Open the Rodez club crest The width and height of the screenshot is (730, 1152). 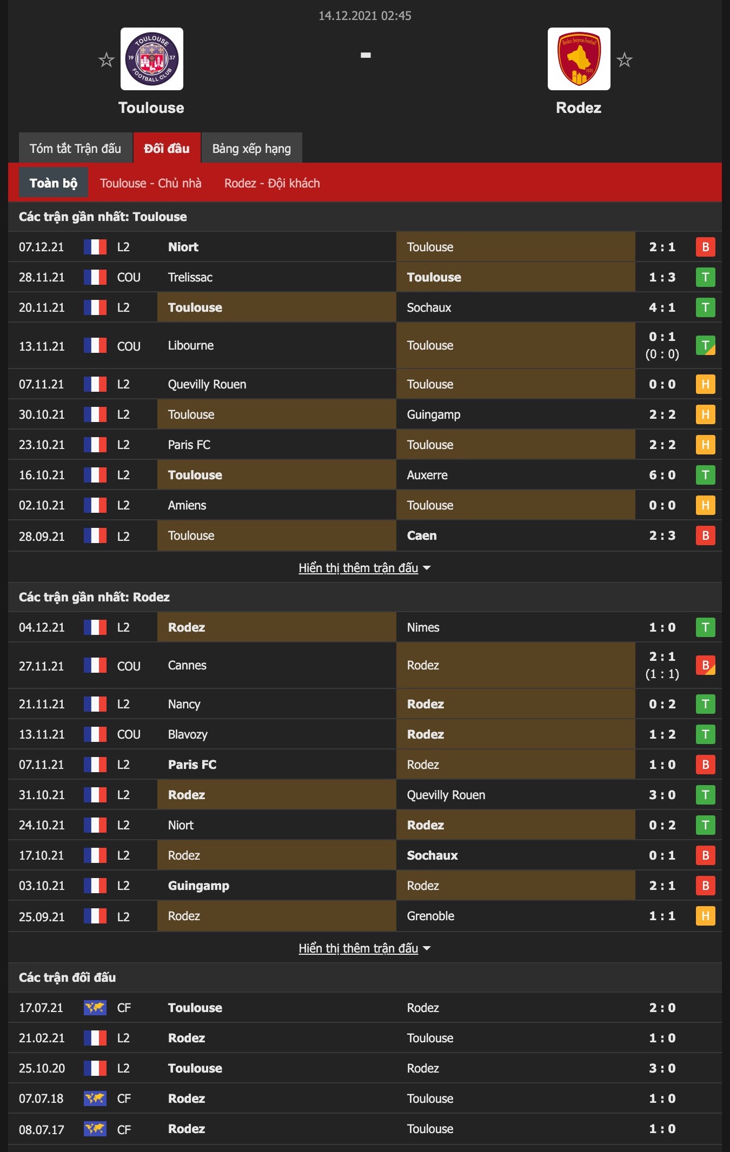[x=579, y=59]
